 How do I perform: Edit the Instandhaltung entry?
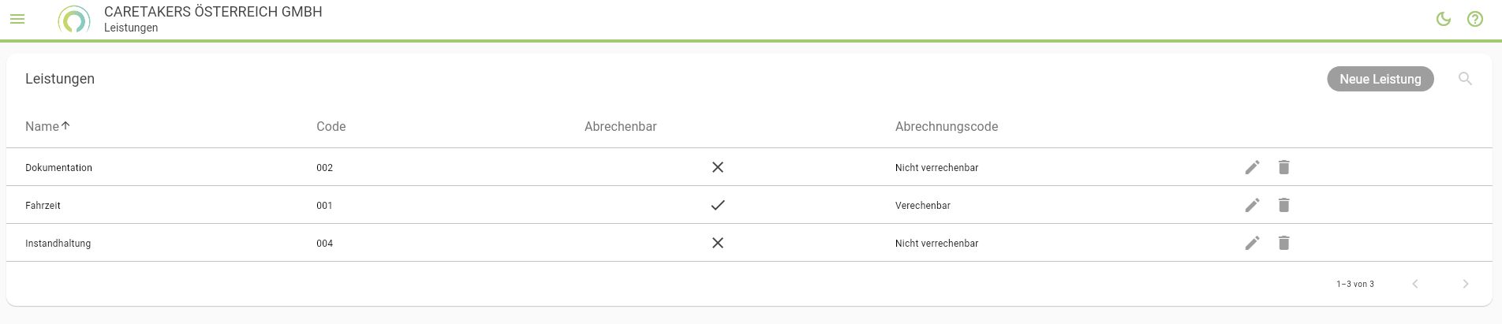(1252, 243)
